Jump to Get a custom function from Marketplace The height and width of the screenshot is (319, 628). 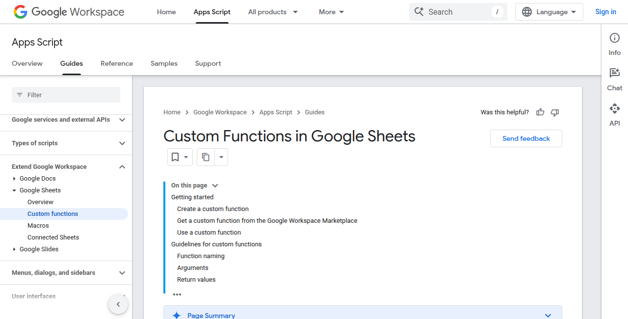pos(267,221)
